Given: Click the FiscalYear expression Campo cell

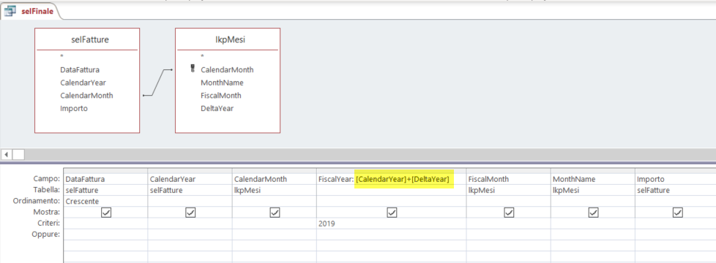Looking at the screenshot, I should [x=392, y=179].
